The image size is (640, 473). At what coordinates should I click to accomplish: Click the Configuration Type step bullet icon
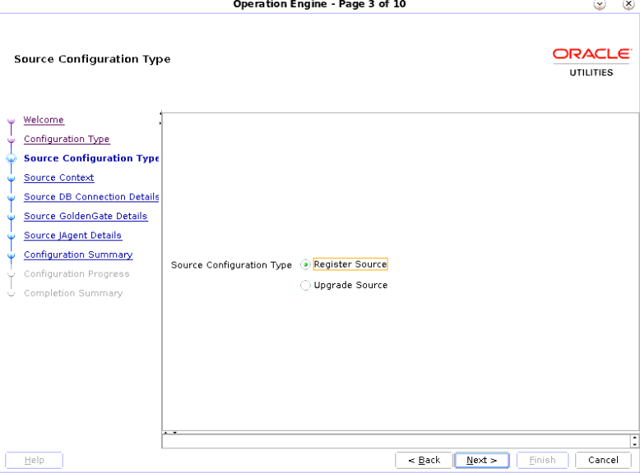[11, 140]
